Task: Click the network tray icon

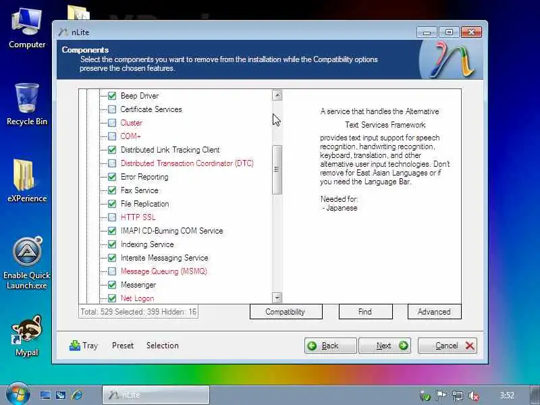Action: pos(458,396)
